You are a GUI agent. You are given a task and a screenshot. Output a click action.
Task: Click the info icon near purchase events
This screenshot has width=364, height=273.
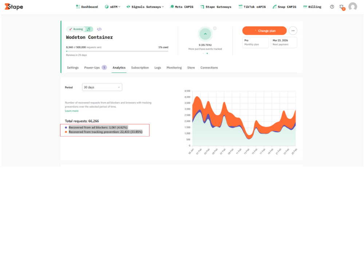click(215, 28)
